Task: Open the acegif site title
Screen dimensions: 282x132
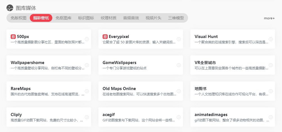Action: point(109,115)
